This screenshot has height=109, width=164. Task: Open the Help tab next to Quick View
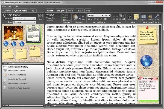point(33,11)
